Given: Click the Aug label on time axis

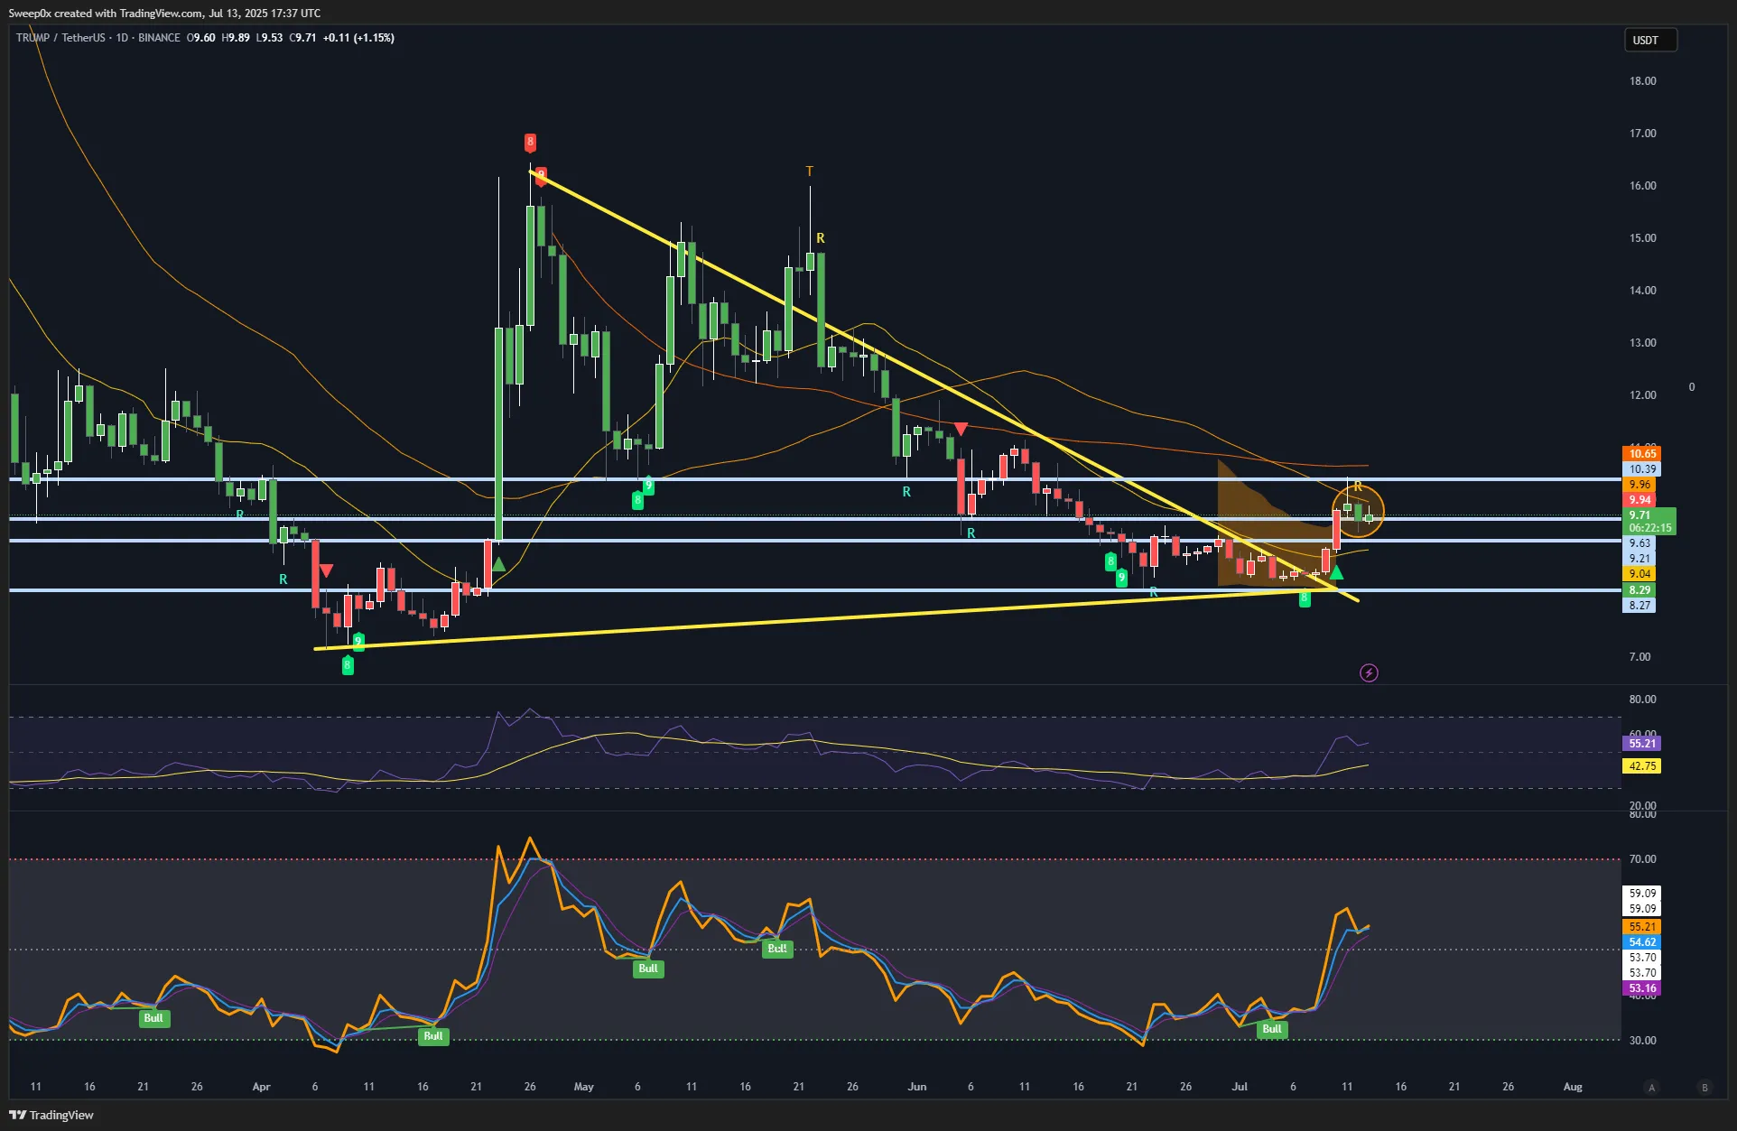Looking at the screenshot, I should [x=1572, y=1087].
